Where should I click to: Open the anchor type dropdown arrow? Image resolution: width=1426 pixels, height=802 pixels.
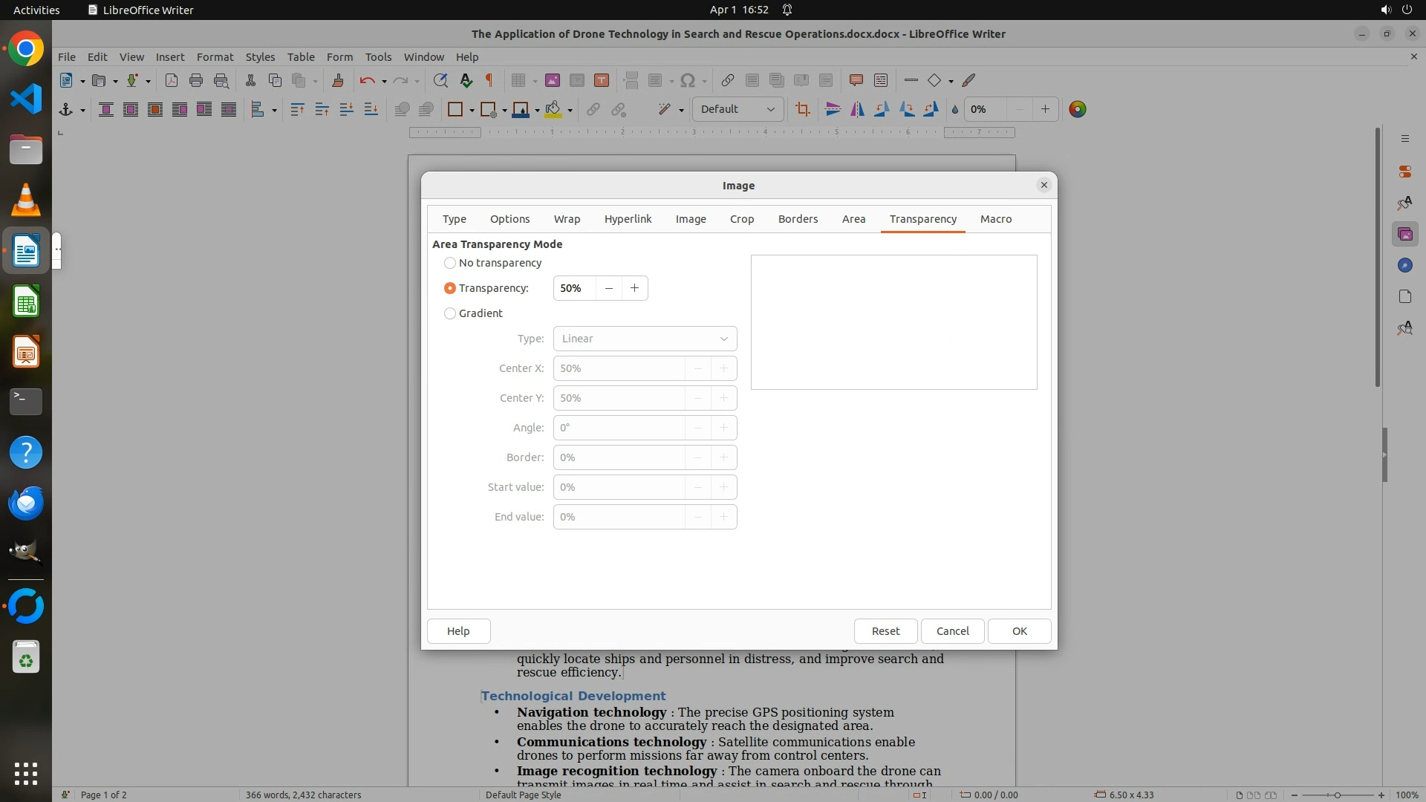(x=82, y=111)
